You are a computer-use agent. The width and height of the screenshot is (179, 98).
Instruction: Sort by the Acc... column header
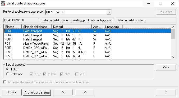click(x=98, y=27)
